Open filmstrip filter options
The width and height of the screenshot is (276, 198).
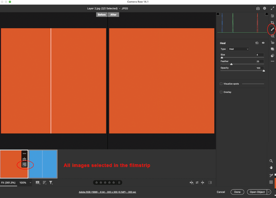tap(51, 183)
